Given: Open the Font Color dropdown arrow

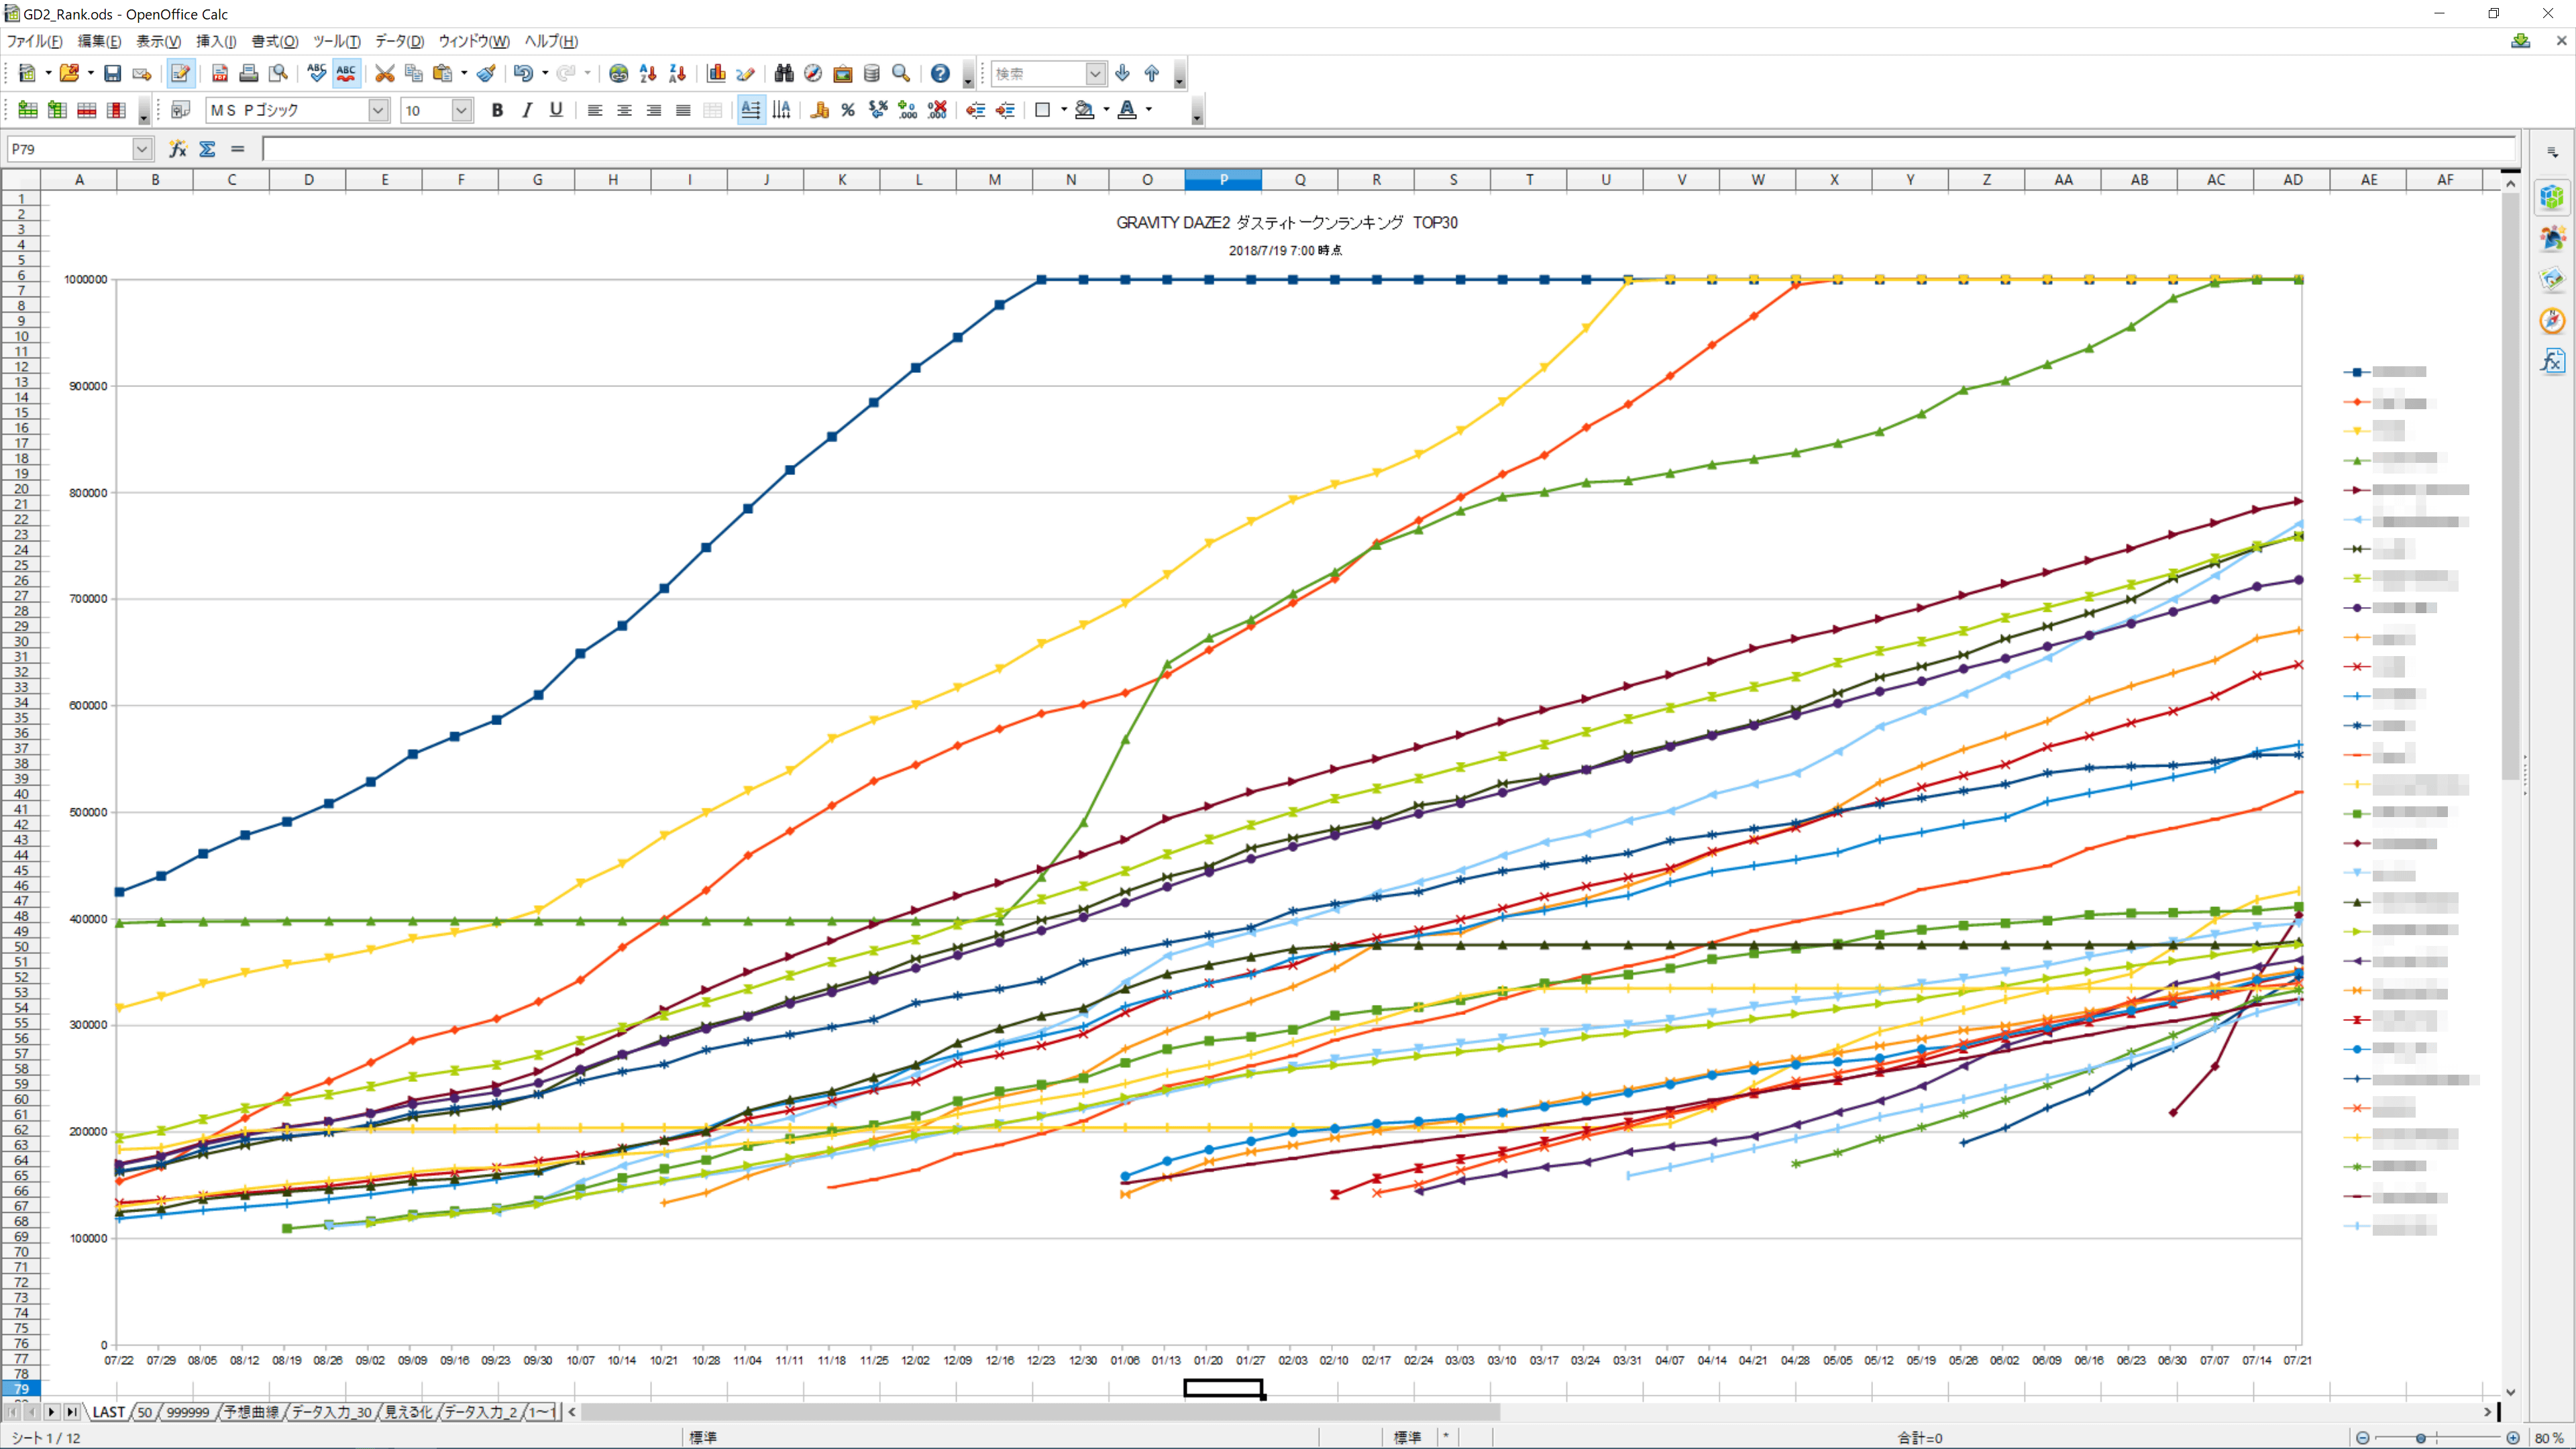Looking at the screenshot, I should (x=1149, y=110).
